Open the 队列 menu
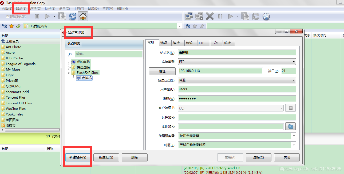The width and height of the screenshot is (344, 174). [x=50, y=9]
